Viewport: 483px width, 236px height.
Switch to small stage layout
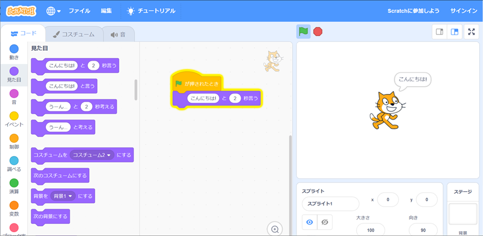pyautogui.click(x=440, y=32)
